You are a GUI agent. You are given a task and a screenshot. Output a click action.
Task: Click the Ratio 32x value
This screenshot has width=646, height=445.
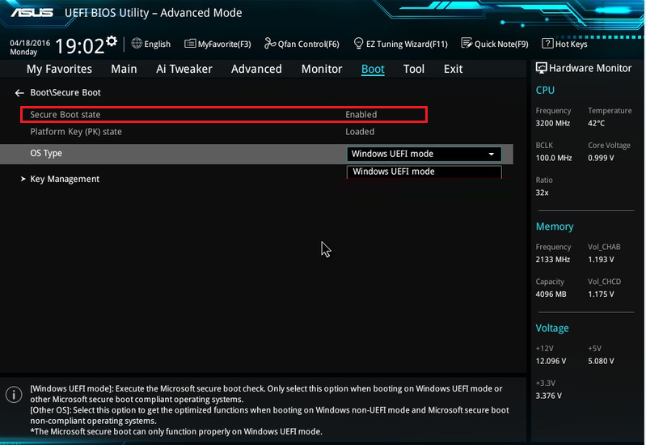(x=543, y=193)
